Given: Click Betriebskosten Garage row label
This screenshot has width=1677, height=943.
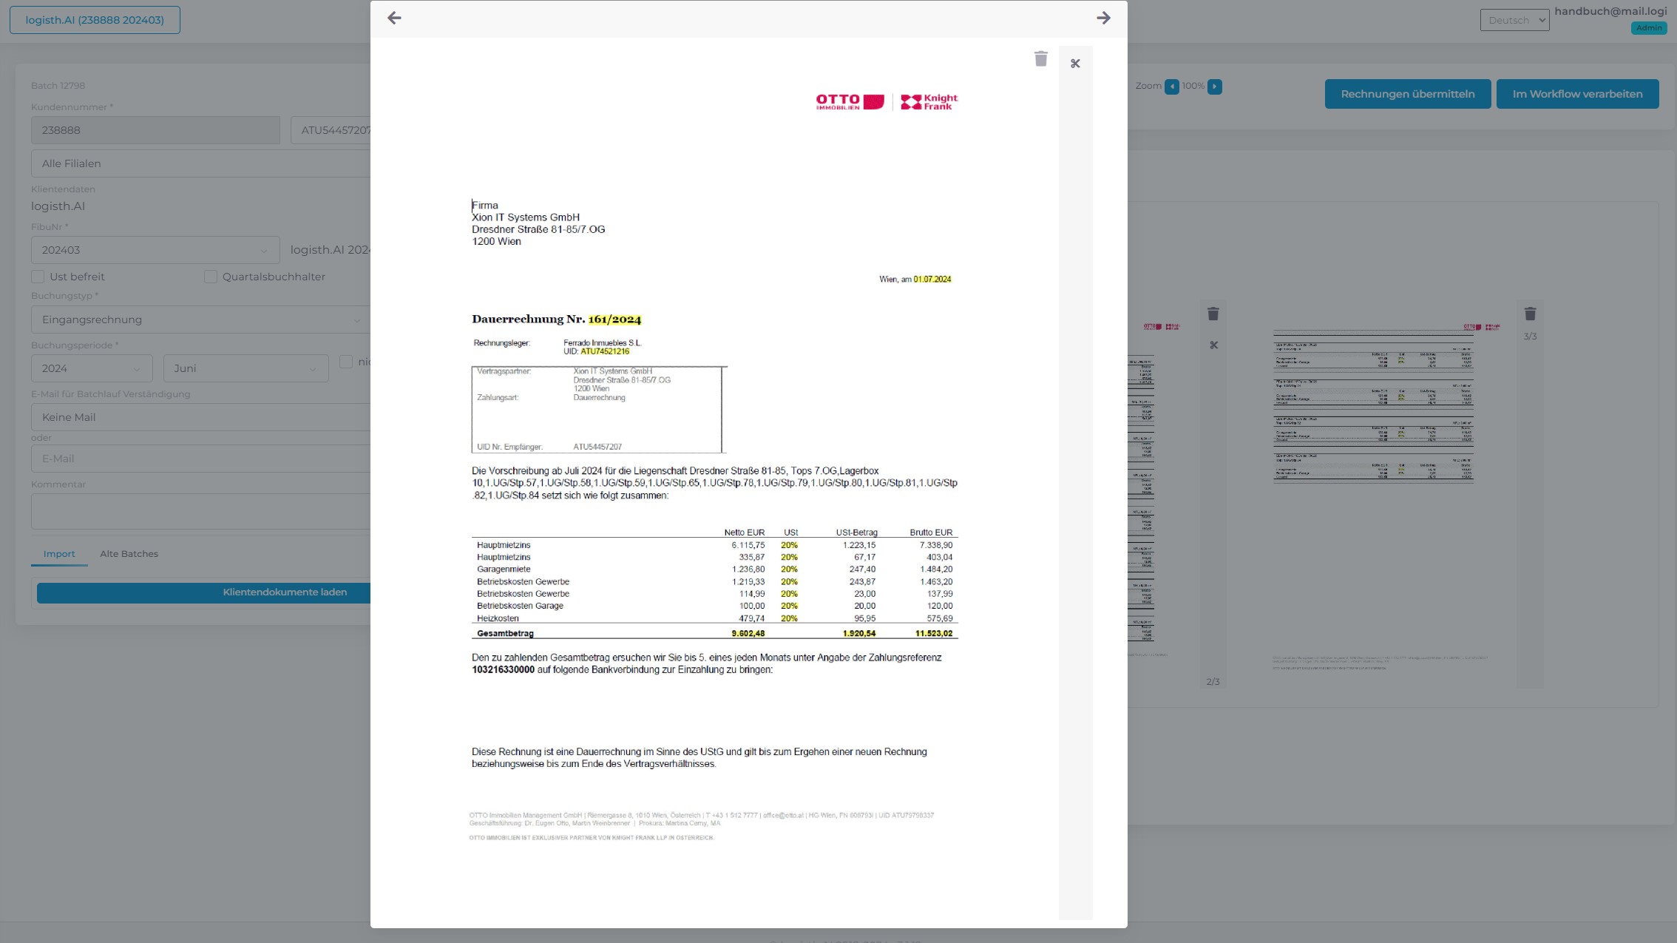Looking at the screenshot, I should click(520, 606).
